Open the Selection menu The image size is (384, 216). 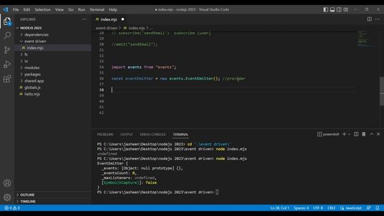pos(43,10)
